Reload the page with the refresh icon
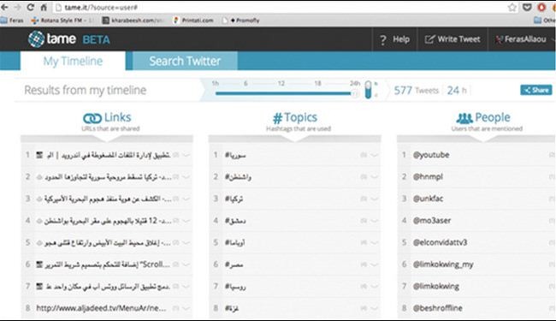This screenshot has width=556, height=321. tap(31, 7)
